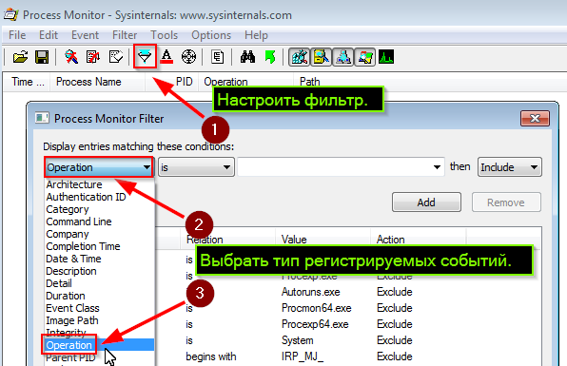Click the Process Name column header

[98, 82]
